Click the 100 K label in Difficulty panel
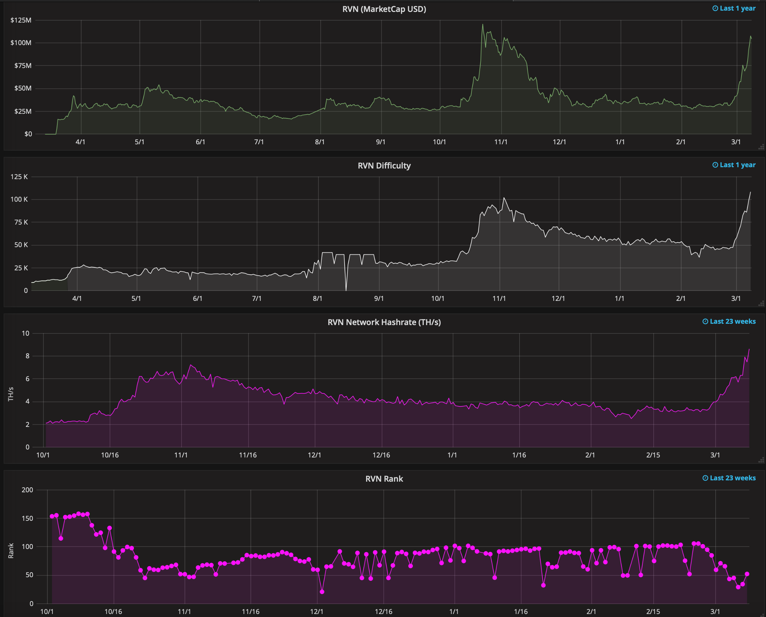 click(x=19, y=199)
